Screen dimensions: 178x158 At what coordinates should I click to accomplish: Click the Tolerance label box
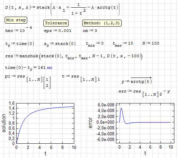click(x=56, y=23)
